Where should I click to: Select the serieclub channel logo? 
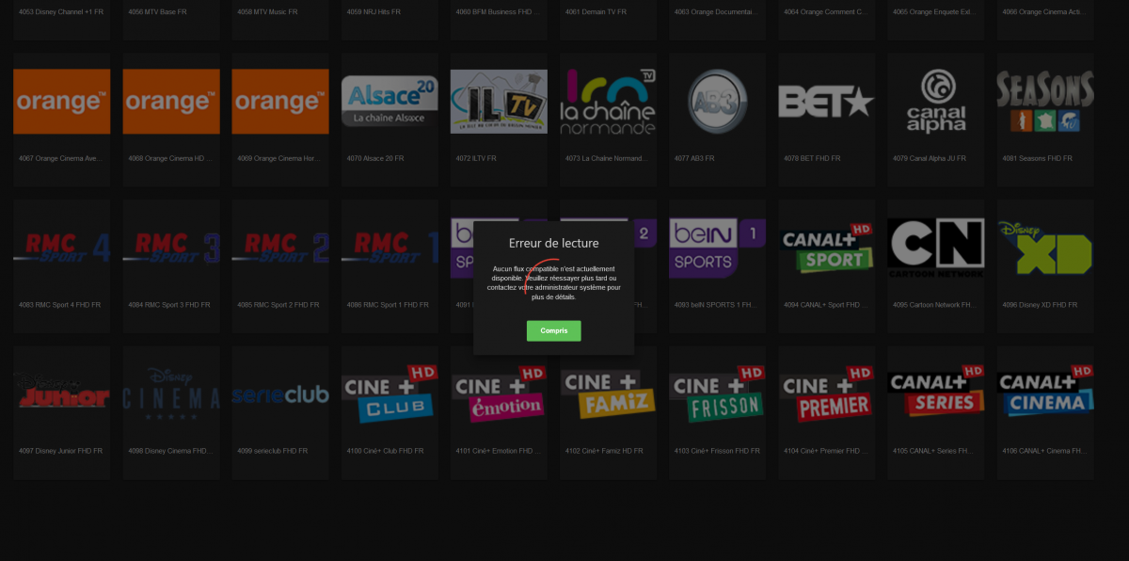click(280, 394)
